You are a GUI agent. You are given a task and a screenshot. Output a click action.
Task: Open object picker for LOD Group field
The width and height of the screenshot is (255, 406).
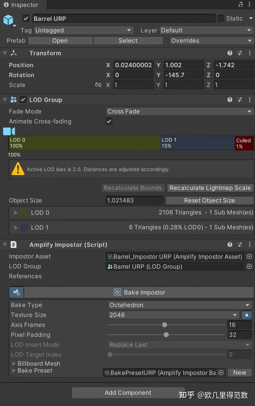tap(249, 266)
